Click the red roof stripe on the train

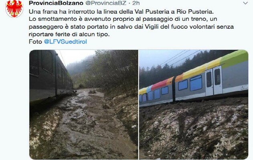coord(160,85)
